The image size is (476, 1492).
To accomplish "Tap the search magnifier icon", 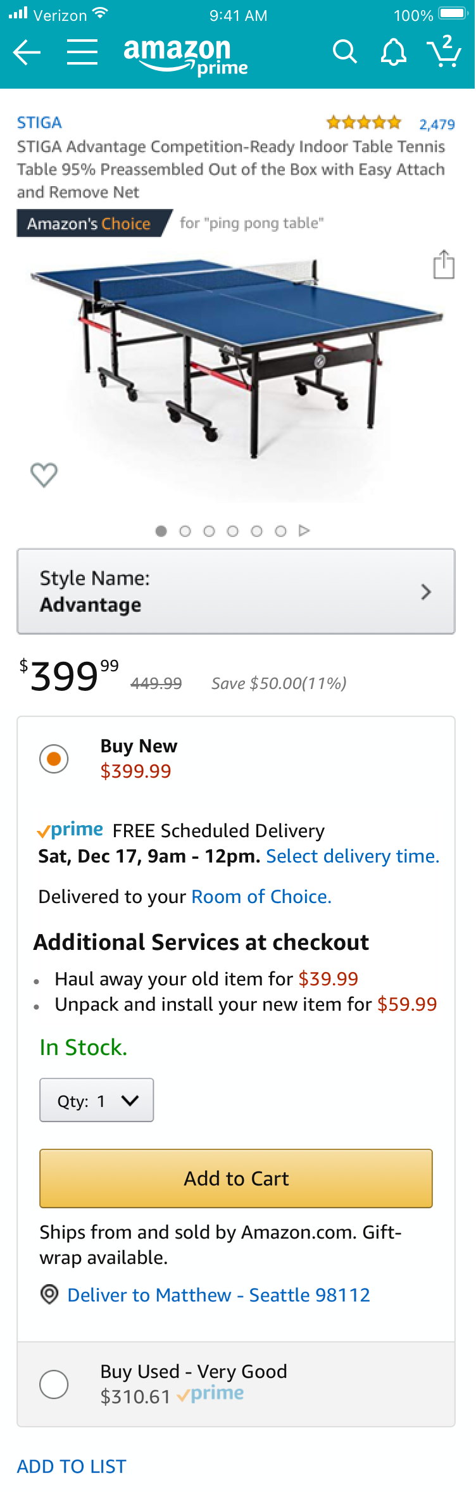I will tap(345, 52).
